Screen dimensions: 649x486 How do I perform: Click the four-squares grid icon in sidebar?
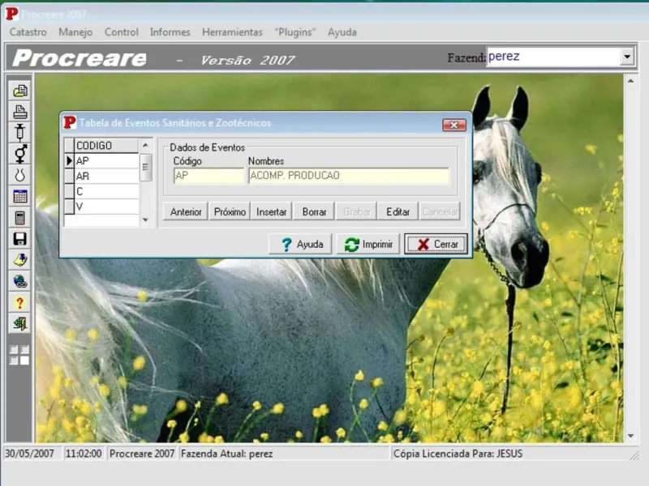tap(19, 356)
